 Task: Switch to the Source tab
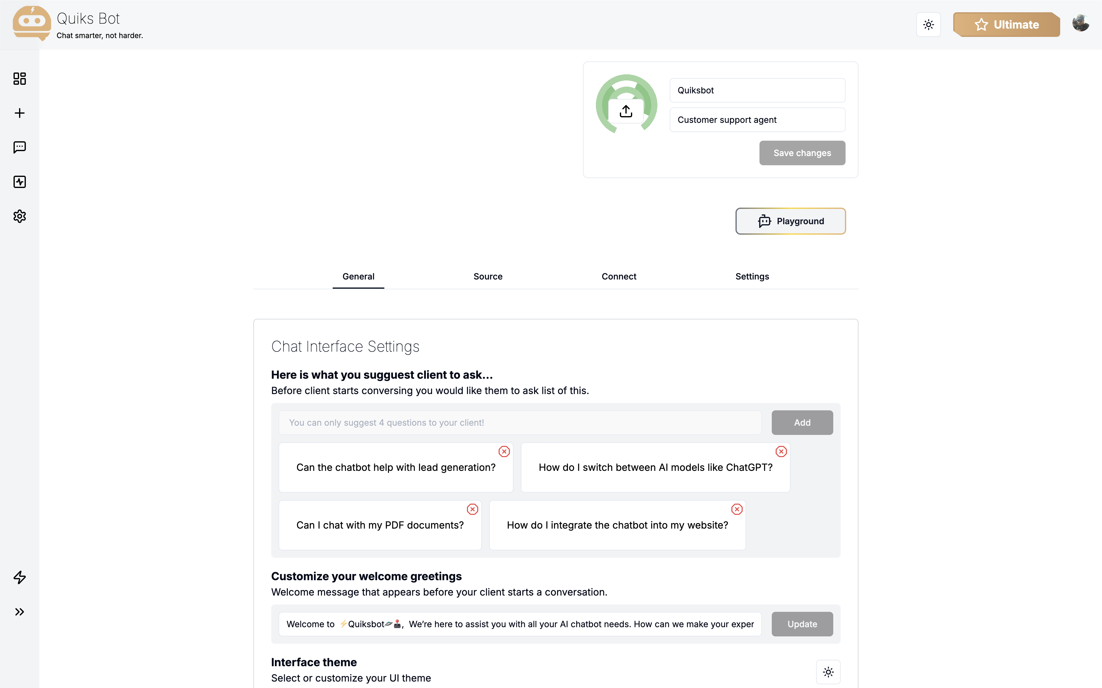pos(488,276)
